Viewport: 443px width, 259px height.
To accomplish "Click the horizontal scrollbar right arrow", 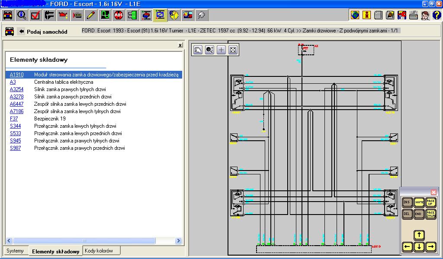I will point(178,241).
